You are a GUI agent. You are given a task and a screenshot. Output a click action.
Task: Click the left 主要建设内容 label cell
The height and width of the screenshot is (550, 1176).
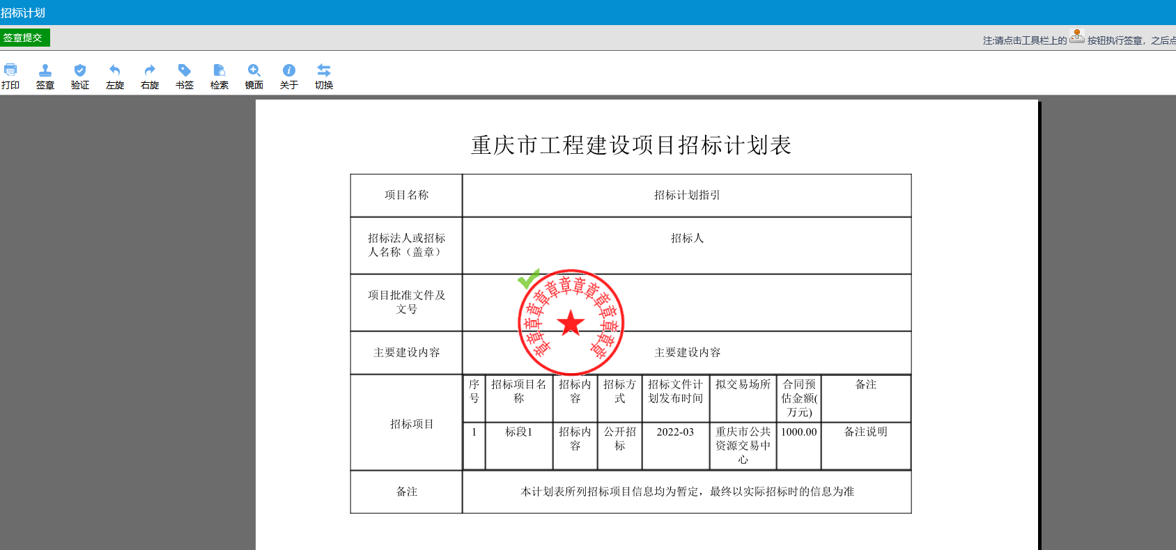click(406, 353)
